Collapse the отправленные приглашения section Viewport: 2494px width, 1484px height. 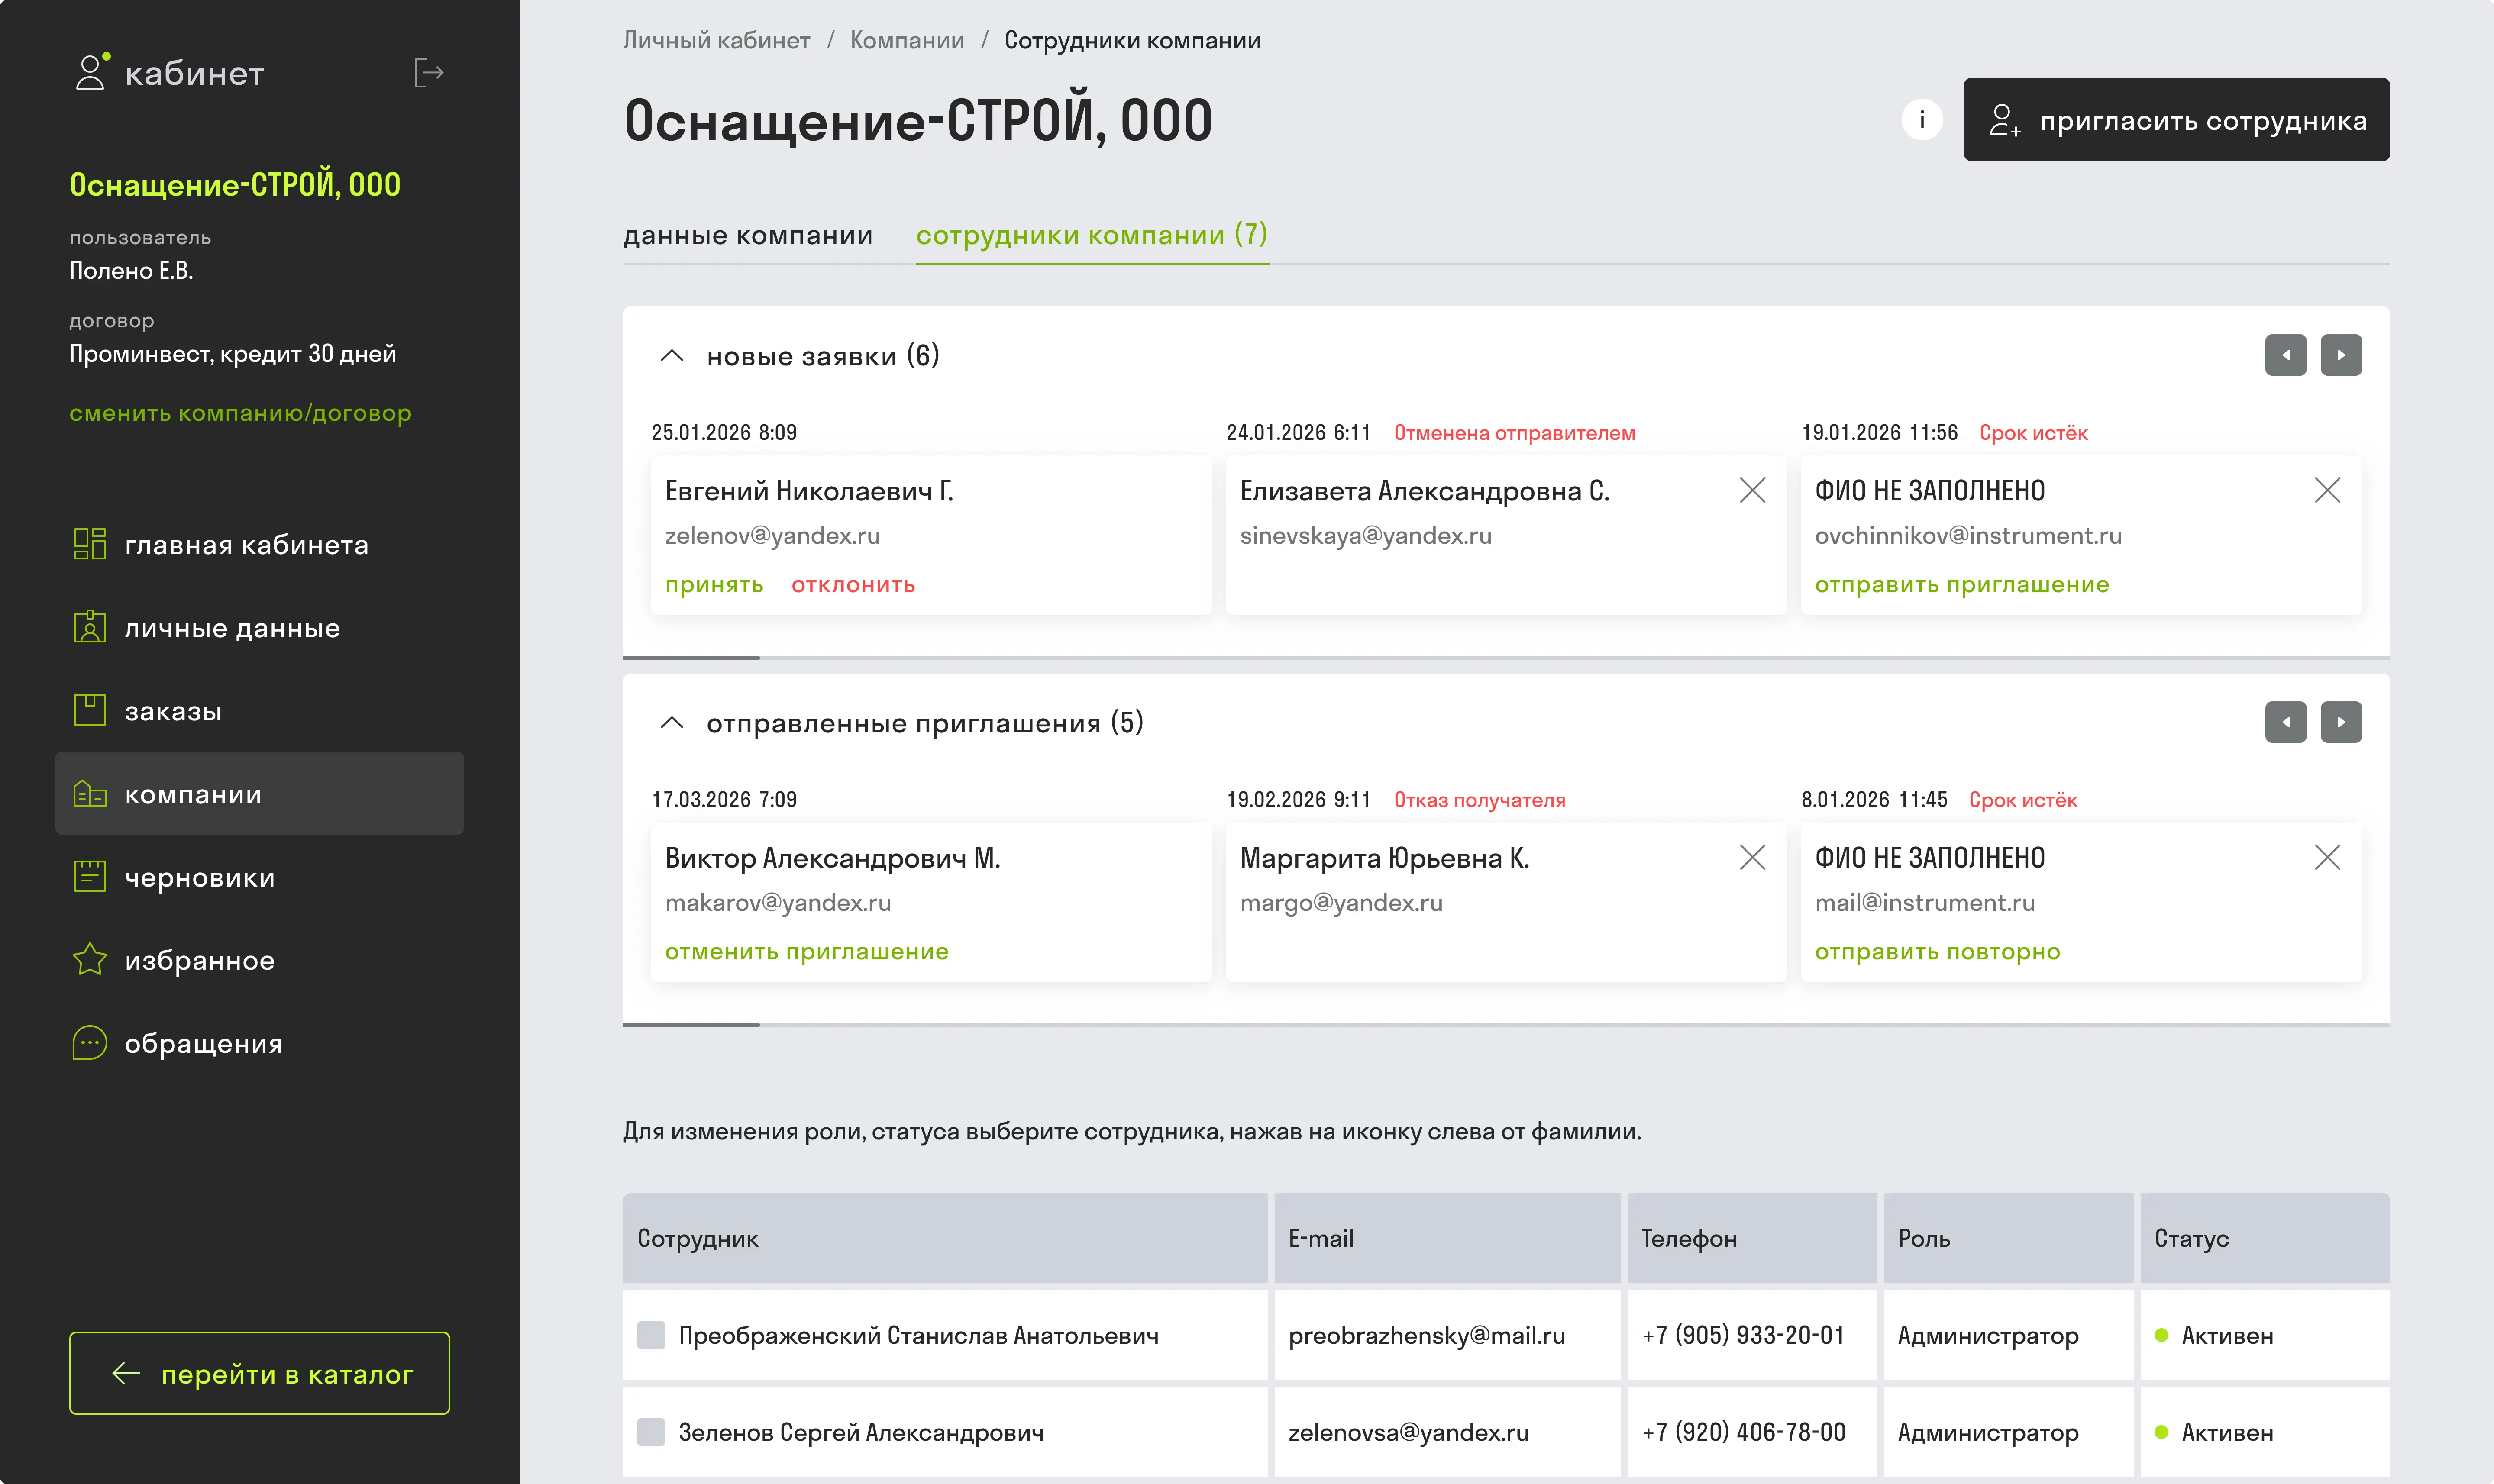coord(672,722)
